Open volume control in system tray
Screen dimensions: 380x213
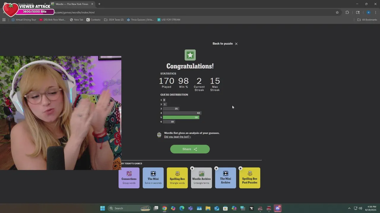360,208
